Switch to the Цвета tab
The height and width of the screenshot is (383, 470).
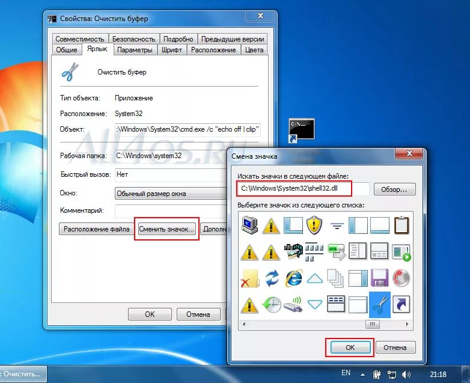tap(254, 50)
